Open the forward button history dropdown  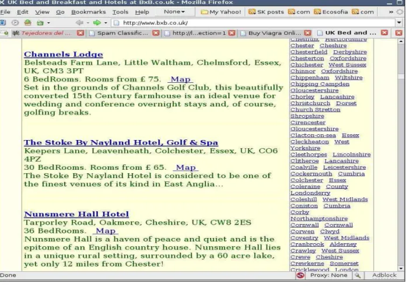(106, 23)
